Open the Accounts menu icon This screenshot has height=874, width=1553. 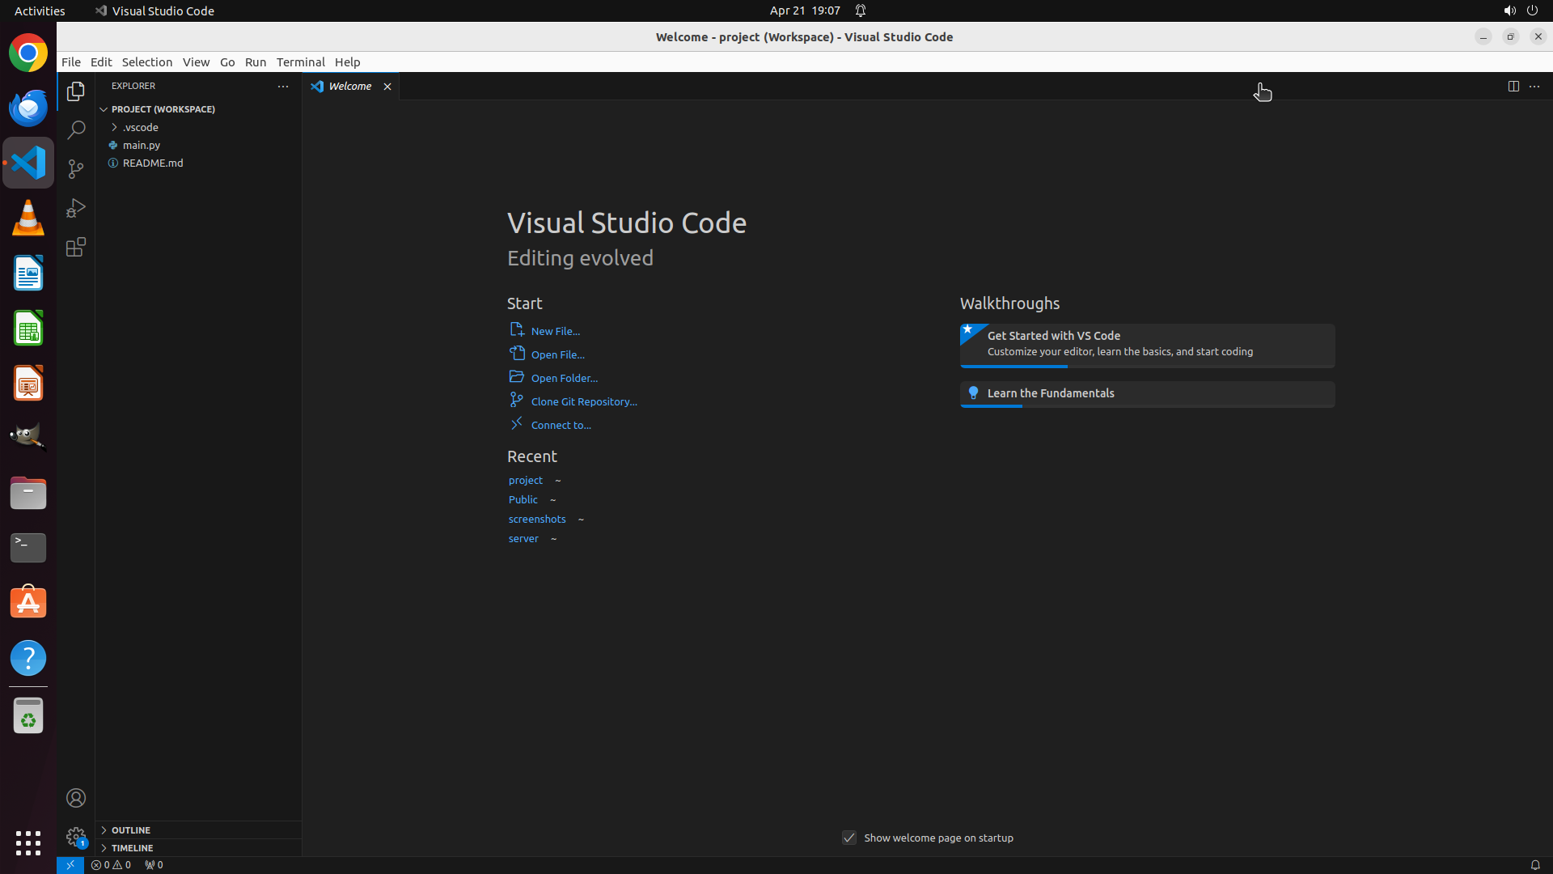tap(76, 798)
